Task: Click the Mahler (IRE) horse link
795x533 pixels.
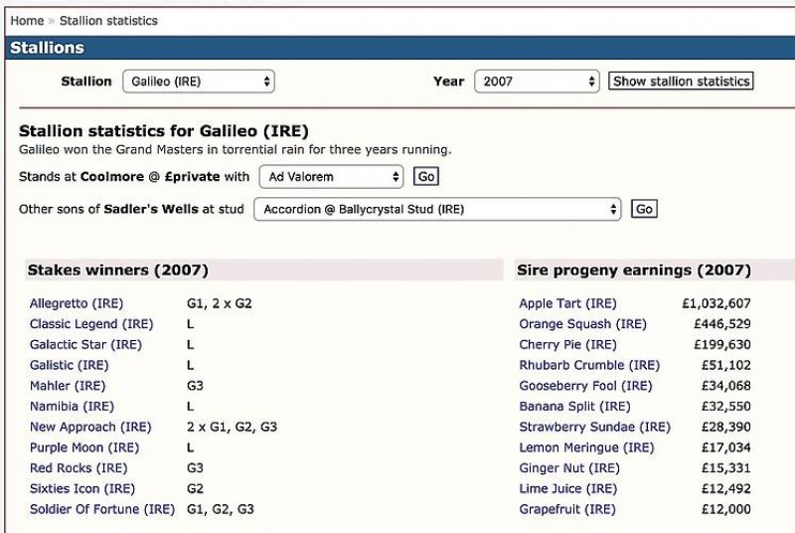Action: click(x=68, y=386)
